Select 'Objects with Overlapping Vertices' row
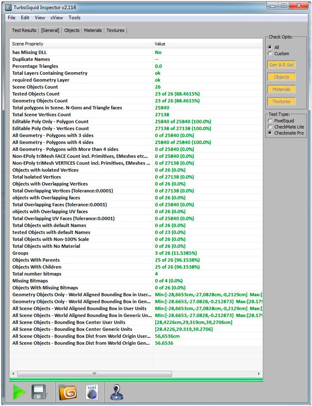The width and height of the screenshot is (312, 406). pos(136,184)
